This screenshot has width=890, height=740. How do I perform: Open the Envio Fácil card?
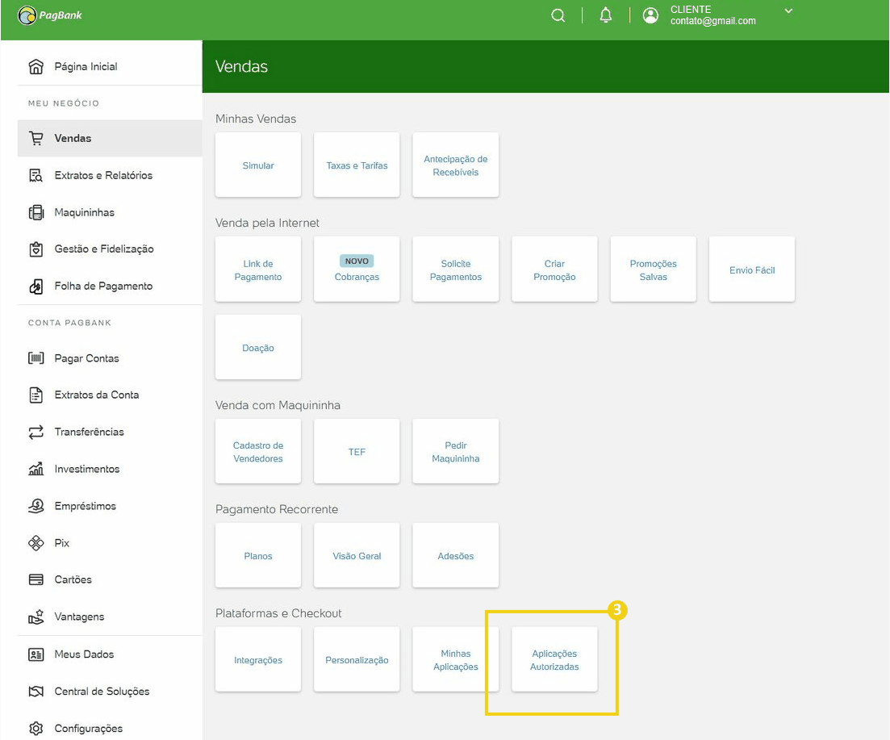point(752,270)
